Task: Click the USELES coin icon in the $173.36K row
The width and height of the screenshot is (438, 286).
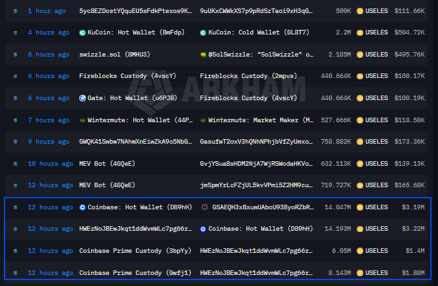Action: pyautogui.click(x=360, y=142)
